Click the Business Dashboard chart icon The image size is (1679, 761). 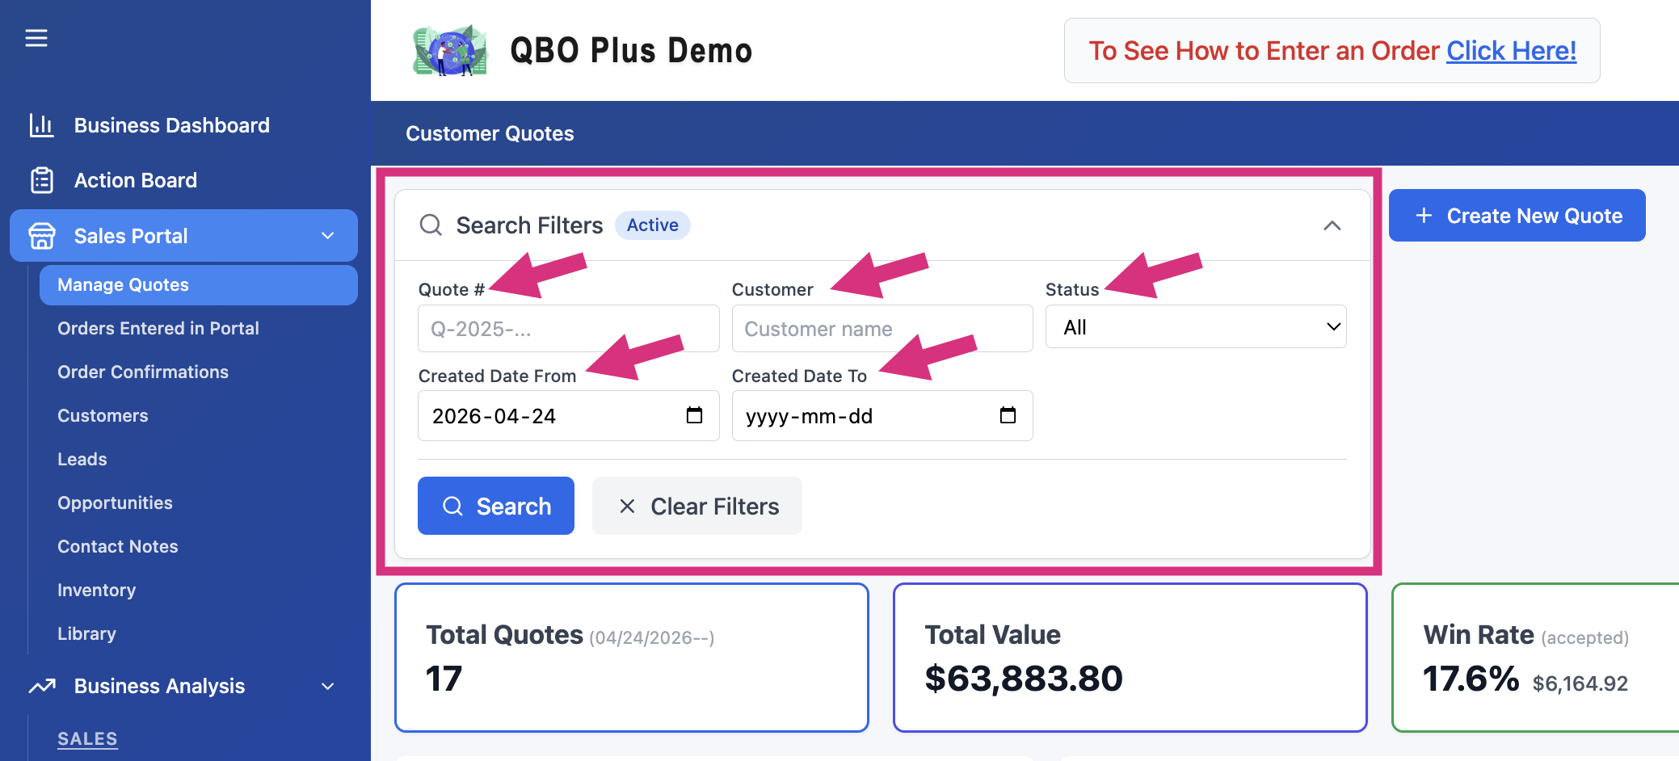tap(41, 125)
